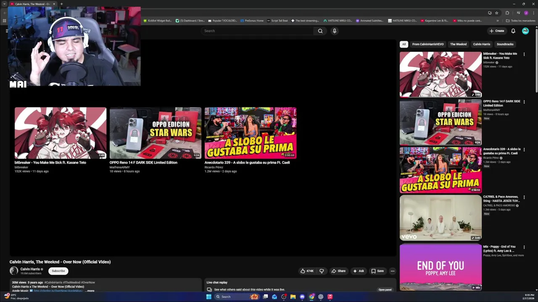
Task: Open the Chrome three-dot menu
Action: point(533,13)
